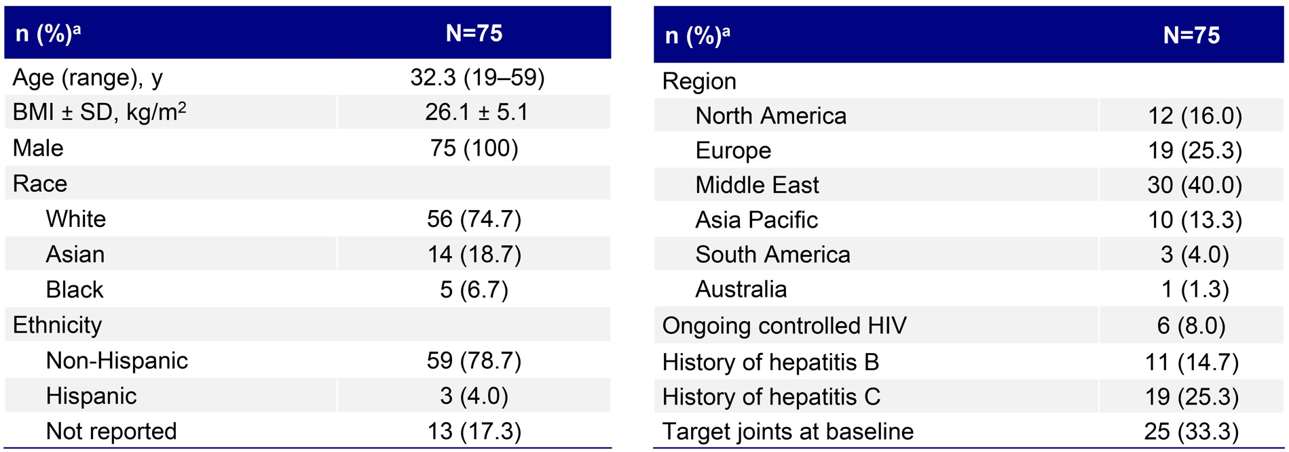Select the North America value 12 (16.0)
The height and width of the screenshot is (452, 1289).
[1195, 116]
